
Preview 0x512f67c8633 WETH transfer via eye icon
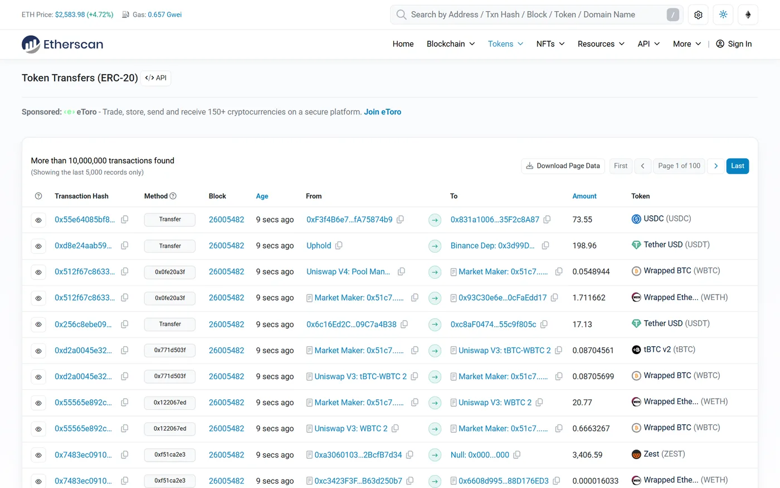click(38, 298)
